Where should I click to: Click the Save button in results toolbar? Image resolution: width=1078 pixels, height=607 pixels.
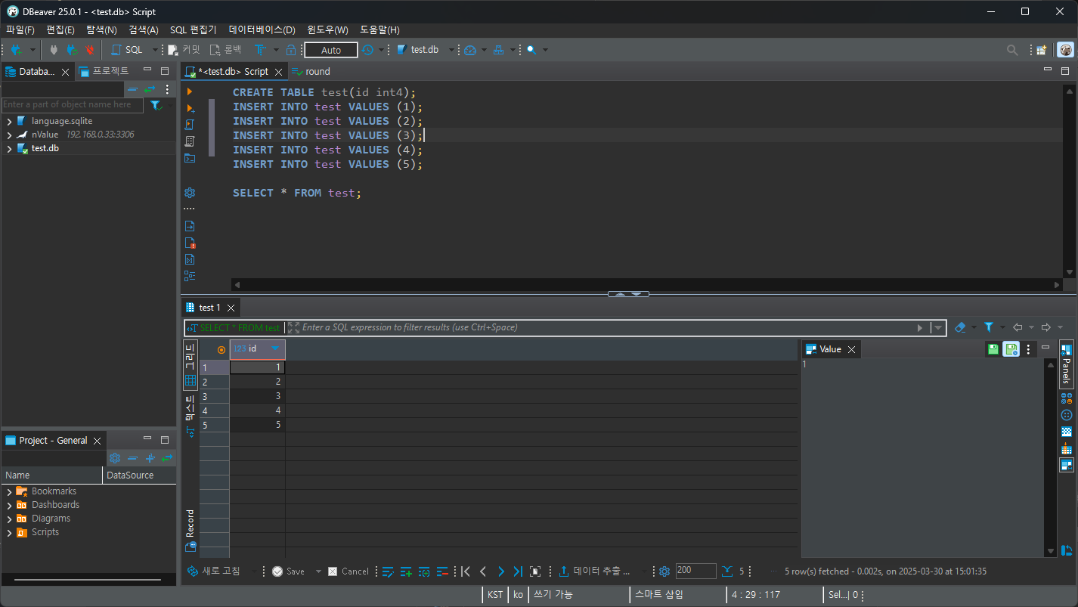coord(288,571)
